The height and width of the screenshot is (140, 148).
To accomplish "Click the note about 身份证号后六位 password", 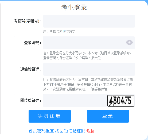I will [x=87, y=55].
